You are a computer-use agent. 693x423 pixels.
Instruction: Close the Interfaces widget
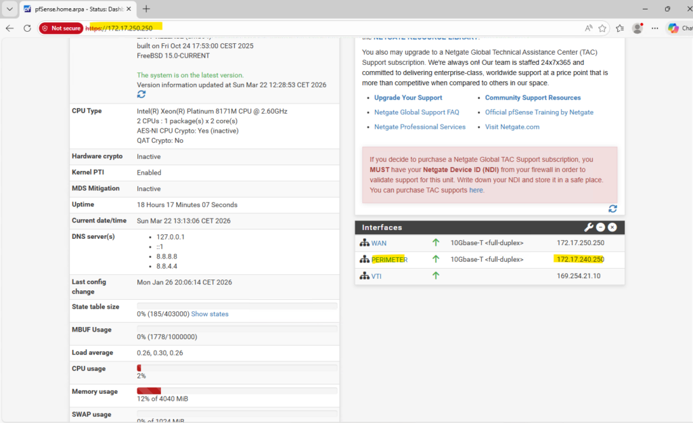(612, 227)
